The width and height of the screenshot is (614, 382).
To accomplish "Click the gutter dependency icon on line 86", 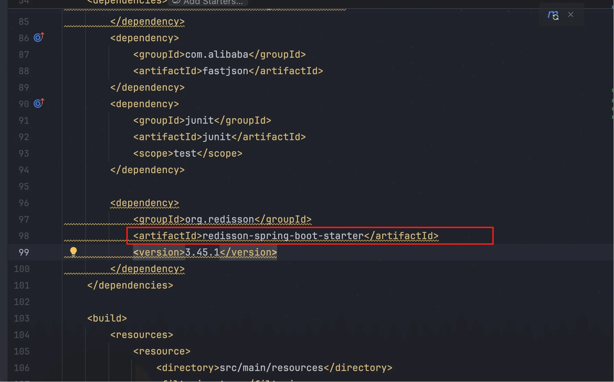I will 39,37.
